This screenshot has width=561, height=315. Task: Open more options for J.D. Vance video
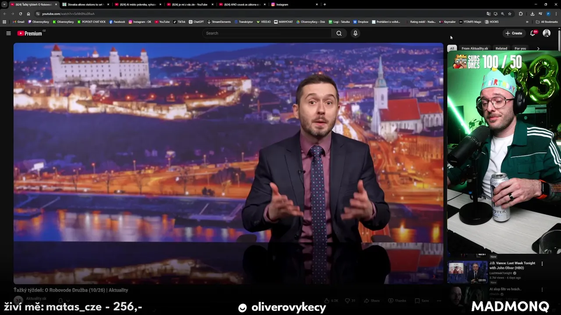point(542,264)
